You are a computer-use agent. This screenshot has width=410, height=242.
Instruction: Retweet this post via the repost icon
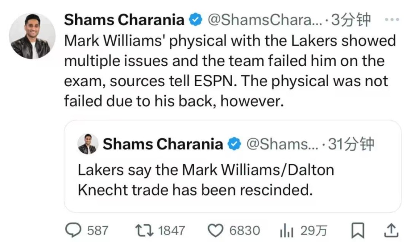coord(141,230)
